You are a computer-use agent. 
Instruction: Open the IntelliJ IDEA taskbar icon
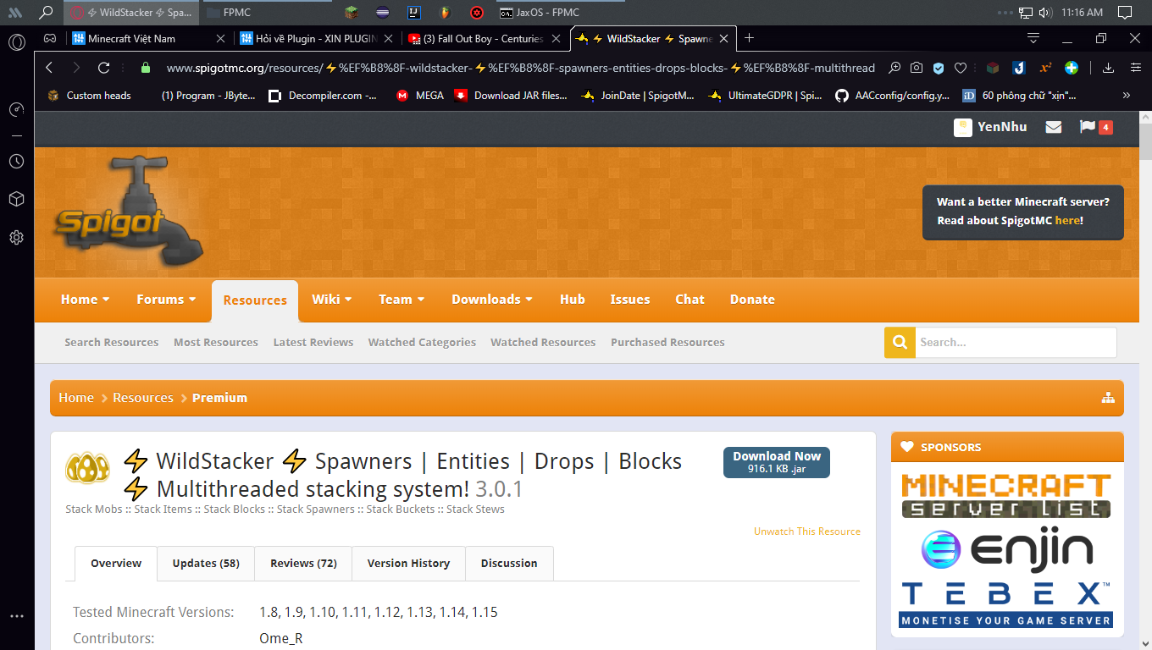pyautogui.click(x=413, y=13)
